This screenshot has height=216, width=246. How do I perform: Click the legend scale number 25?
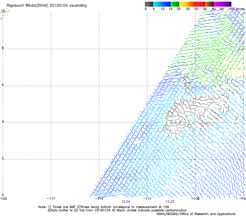[x=188, y=9]
